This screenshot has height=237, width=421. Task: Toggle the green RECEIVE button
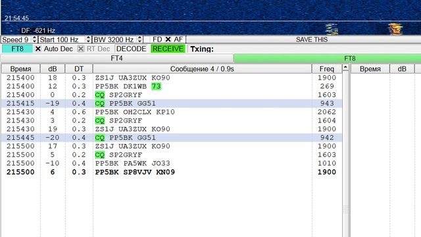(168, 49)
